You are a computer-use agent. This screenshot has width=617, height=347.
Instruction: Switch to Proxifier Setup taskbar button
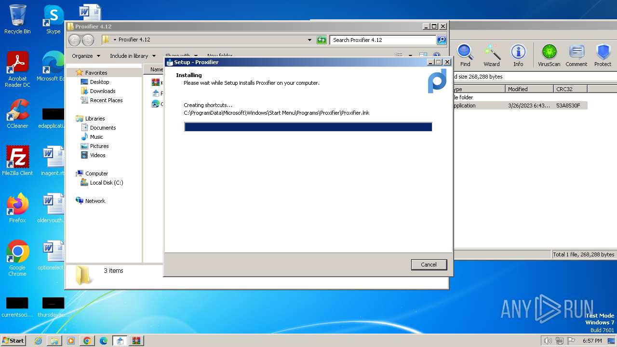(120, 341)
